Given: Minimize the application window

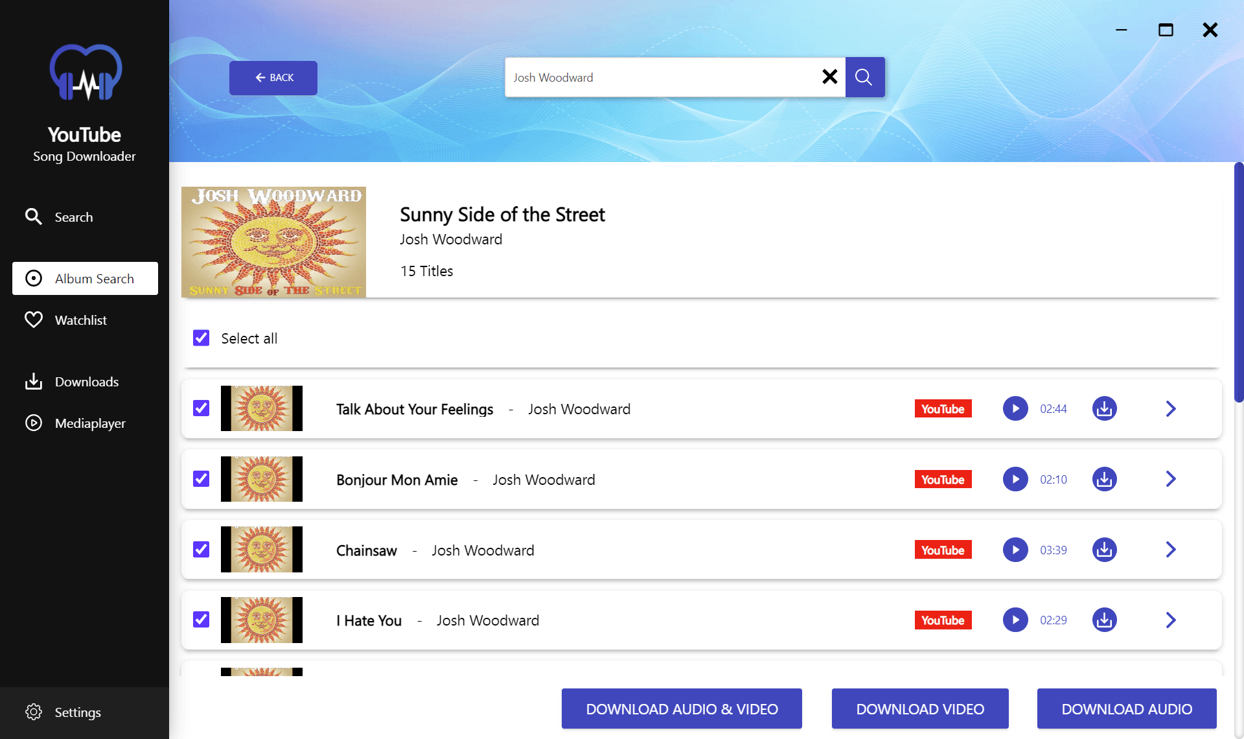Looking at the screenshot, I should (1122, 30).
